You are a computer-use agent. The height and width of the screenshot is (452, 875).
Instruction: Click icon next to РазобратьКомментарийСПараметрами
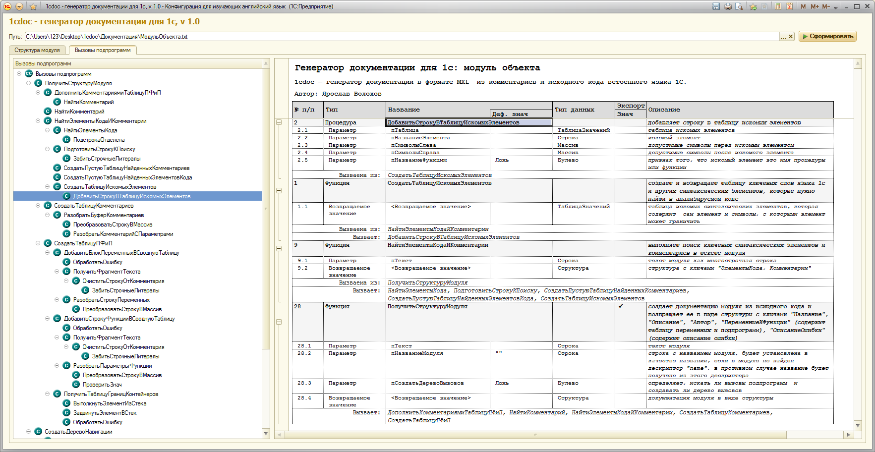66,234
